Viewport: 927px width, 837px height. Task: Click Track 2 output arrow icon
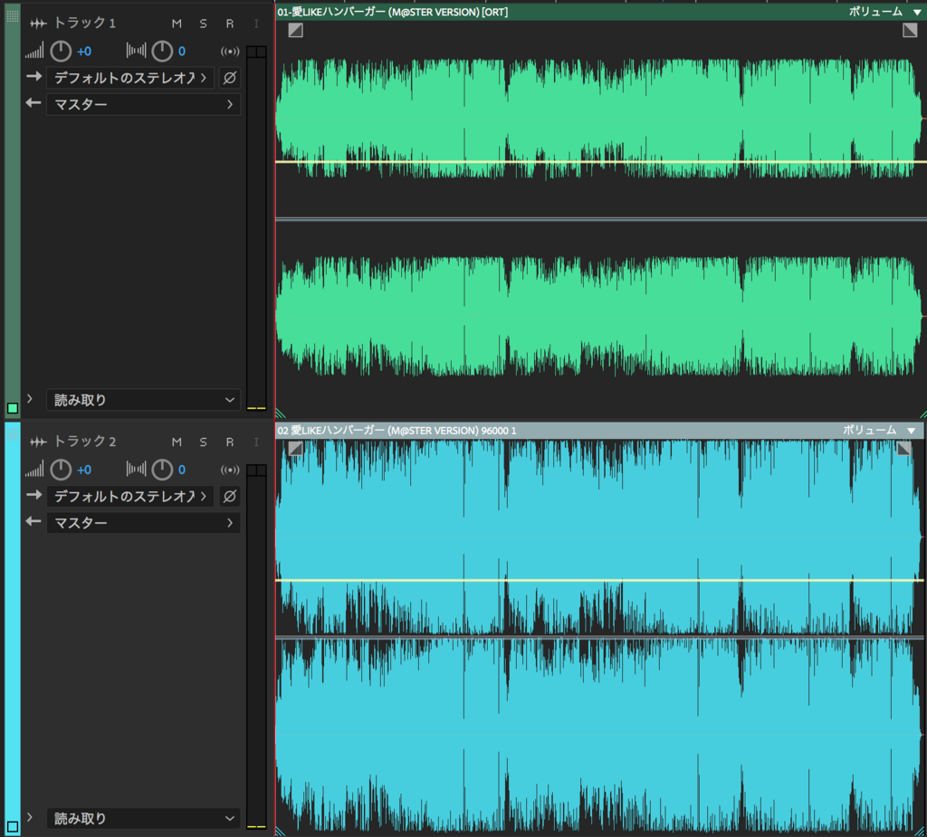pyautogui.click(x=33, y=521)
